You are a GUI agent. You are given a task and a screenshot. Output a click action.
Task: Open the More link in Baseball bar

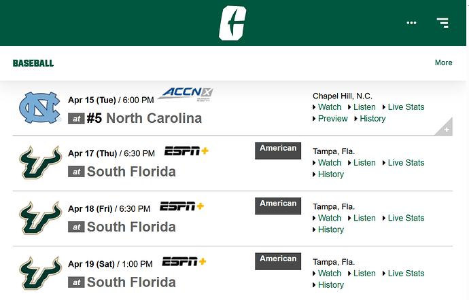click(x=443, y=62)
